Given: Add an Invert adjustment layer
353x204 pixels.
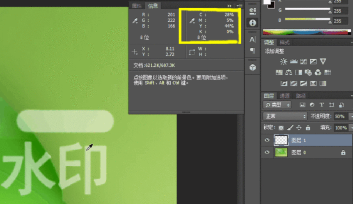Looking at the screenshot, I should point(284,83).
